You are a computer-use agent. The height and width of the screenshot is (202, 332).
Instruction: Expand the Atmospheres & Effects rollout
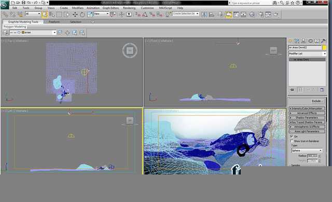click(307, 127)
